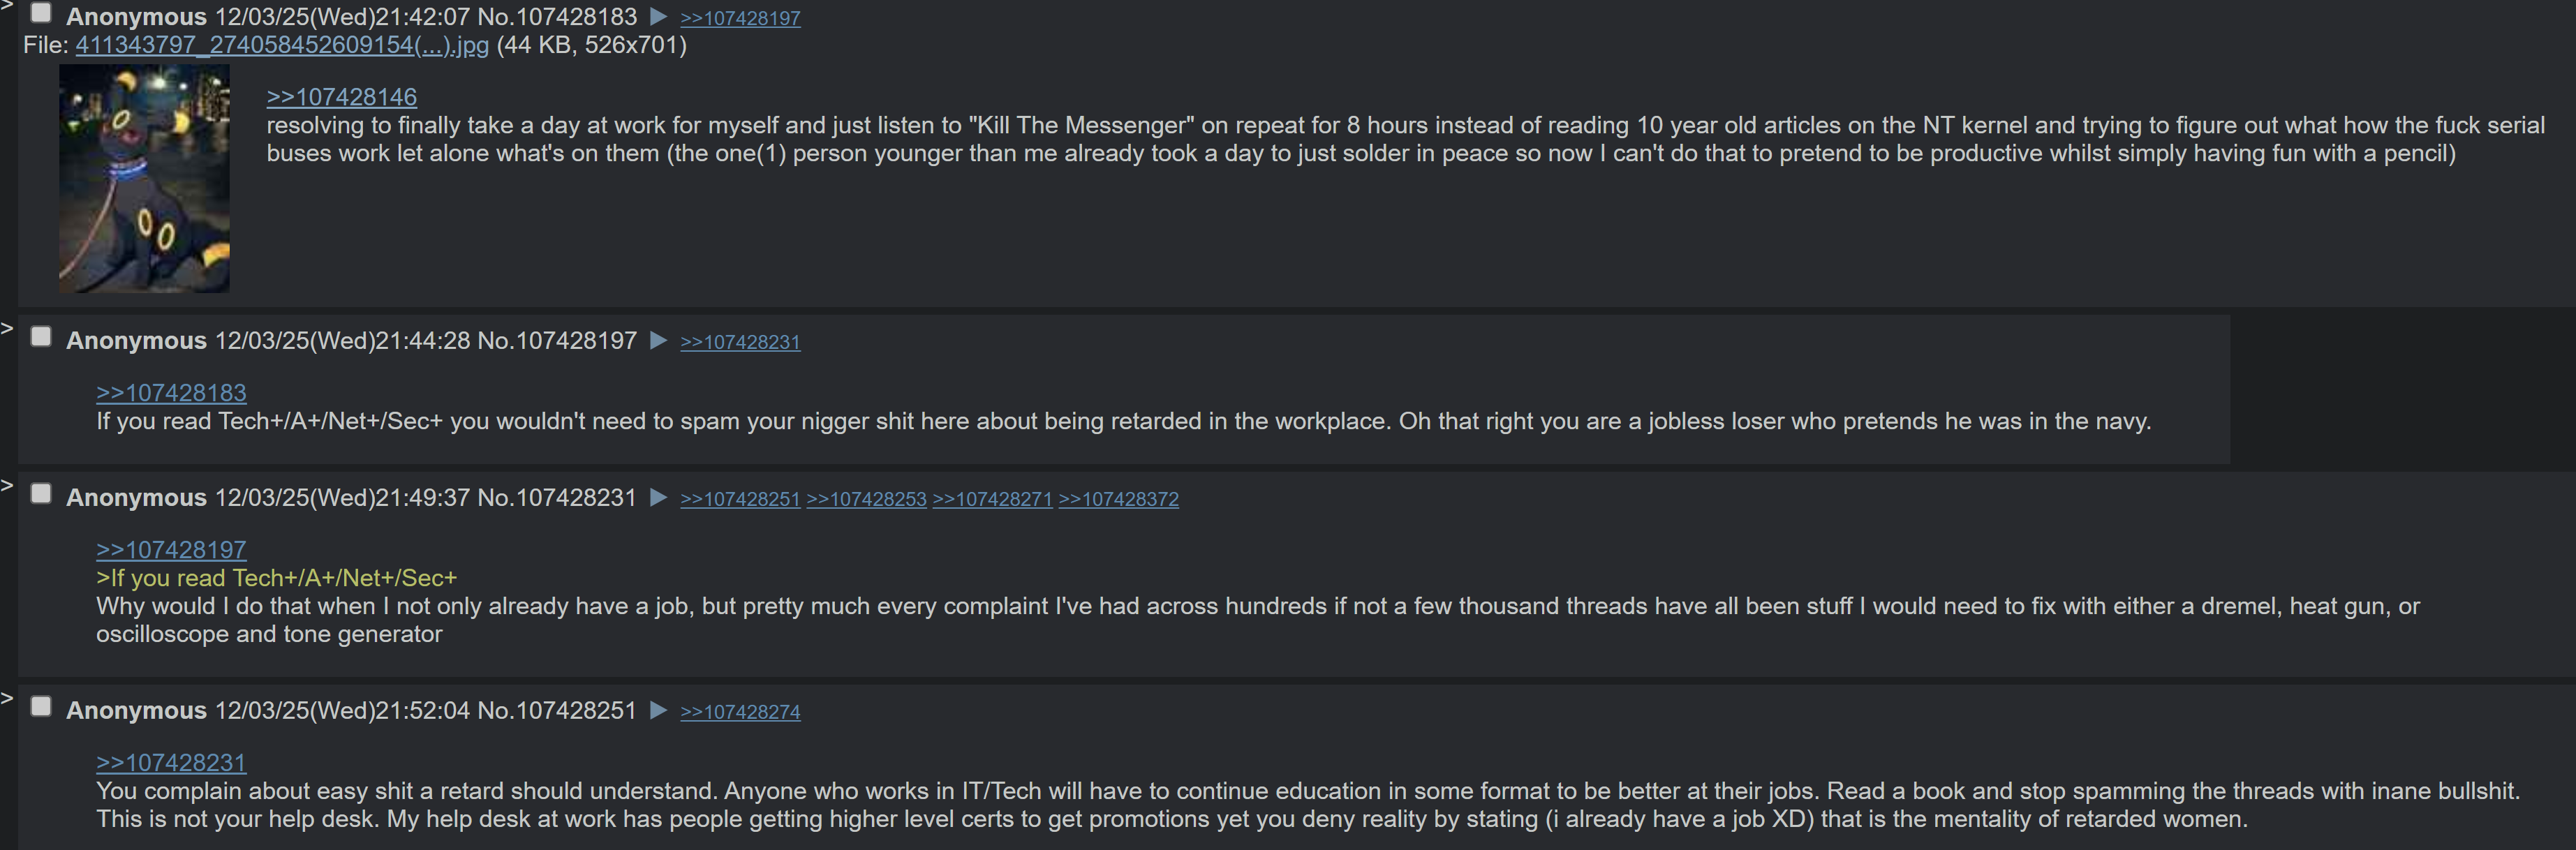Check the box beside post No.107428251
The height and width of the screenshot is (850, 2576).
click(41, 707)
